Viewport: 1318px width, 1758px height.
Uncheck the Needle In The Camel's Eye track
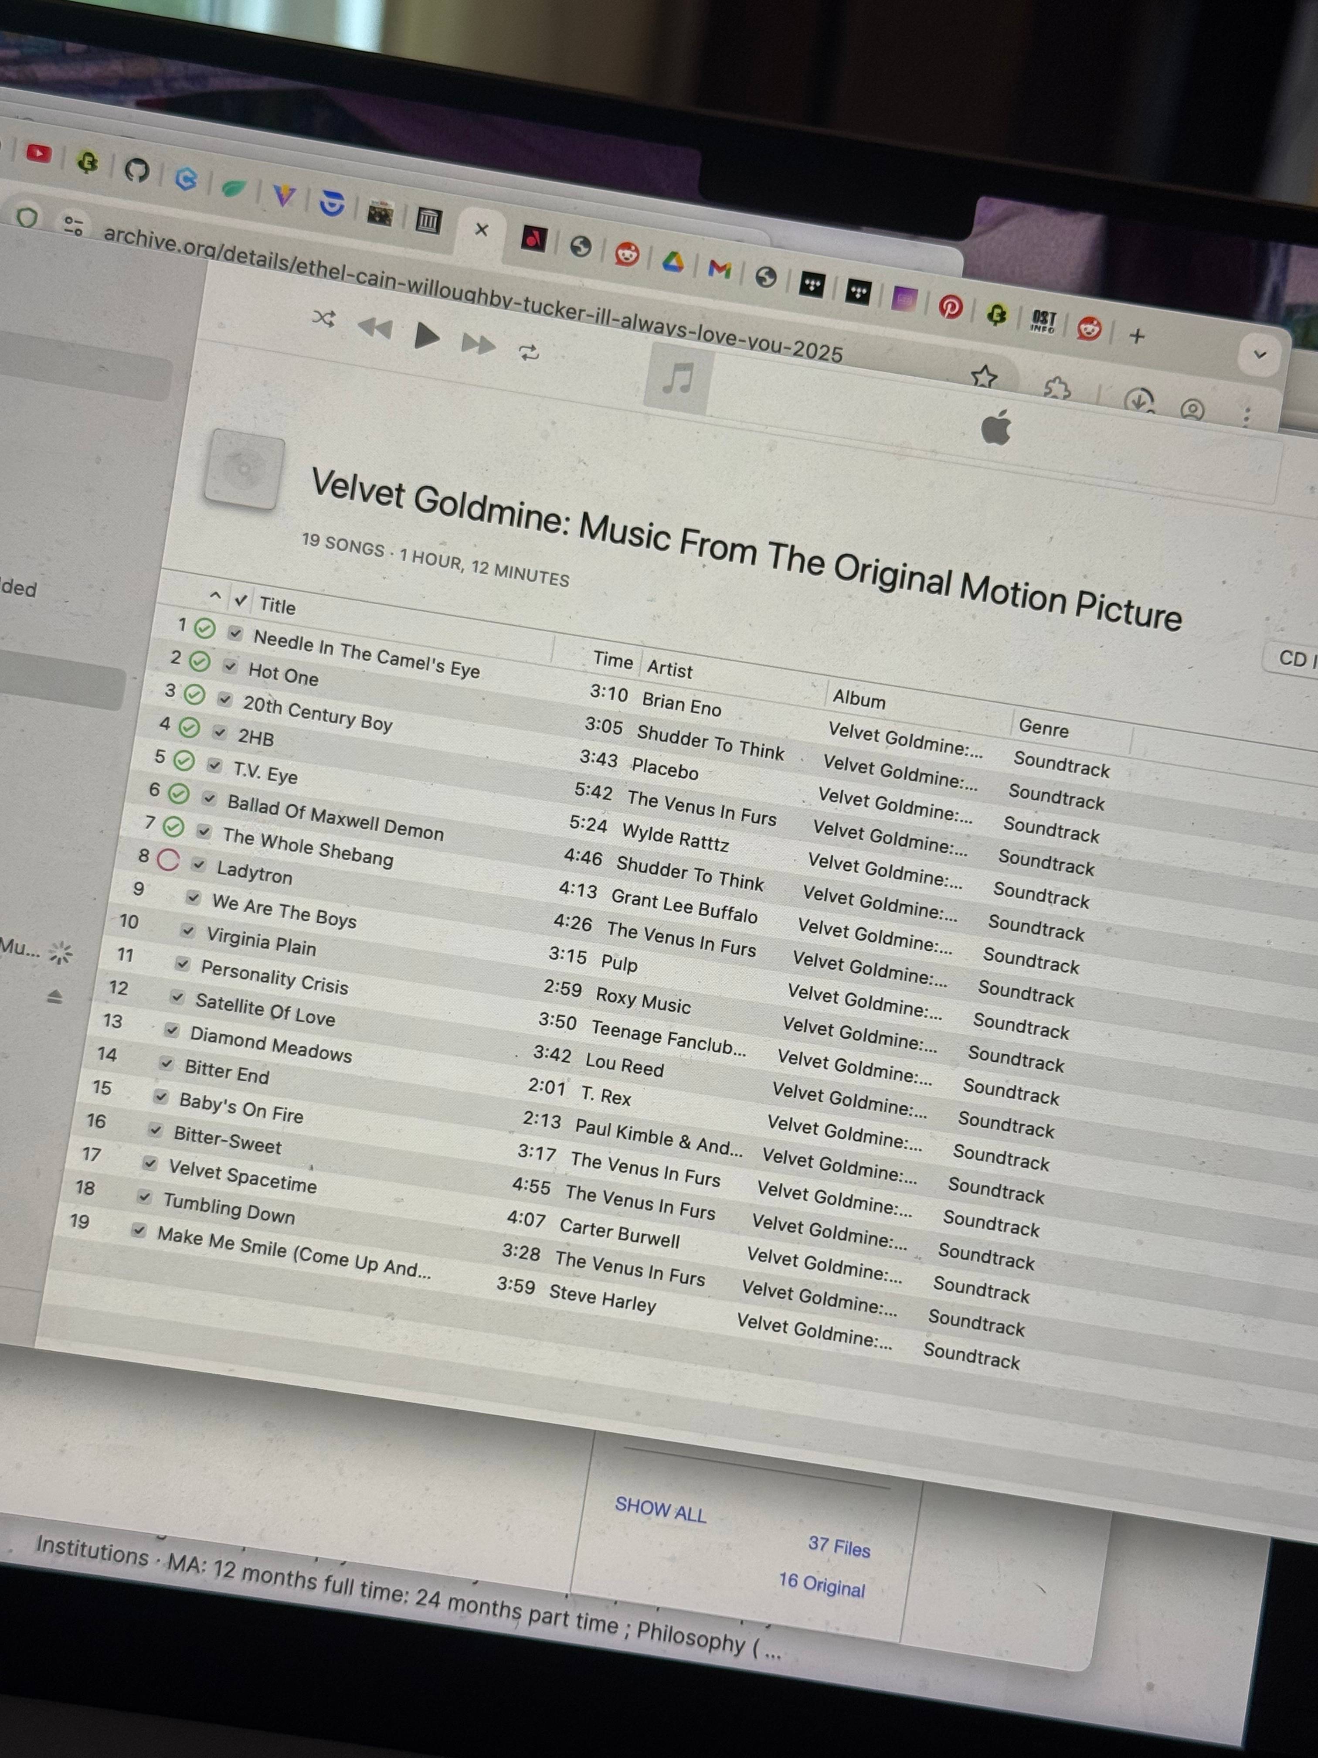click(x=235, y=633)
